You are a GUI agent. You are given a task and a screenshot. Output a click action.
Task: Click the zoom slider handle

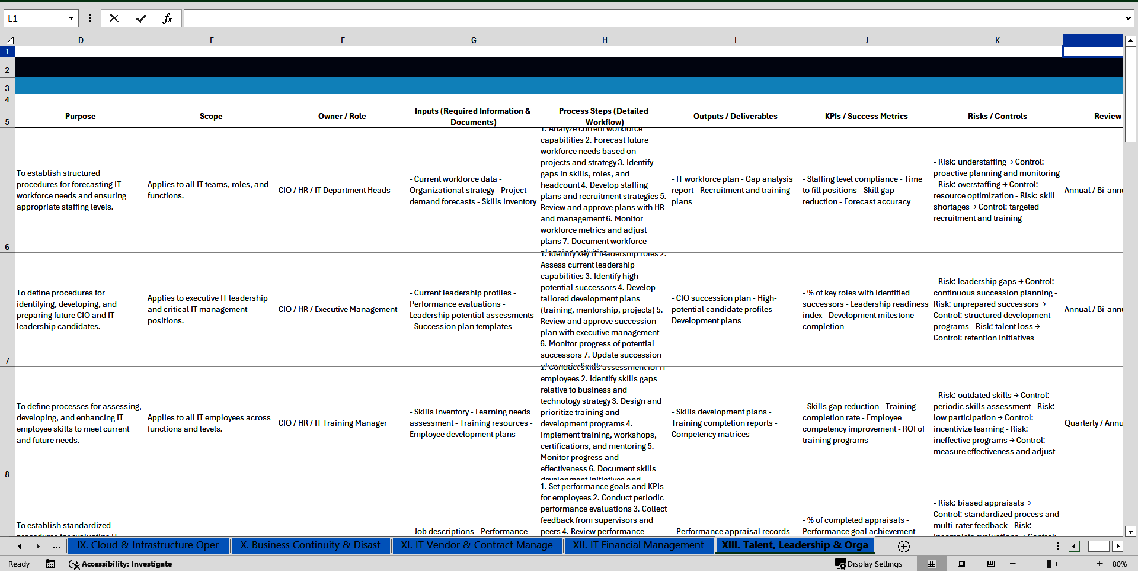pos(1049,564)
